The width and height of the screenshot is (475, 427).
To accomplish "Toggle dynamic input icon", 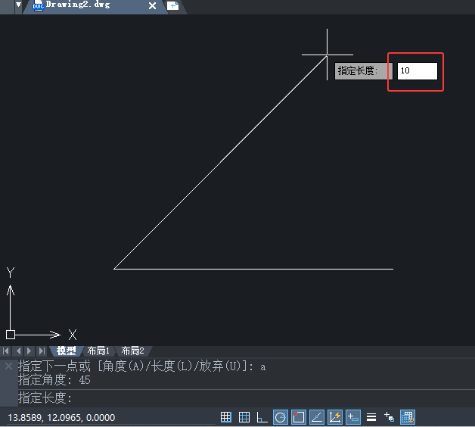I will 353,417.
